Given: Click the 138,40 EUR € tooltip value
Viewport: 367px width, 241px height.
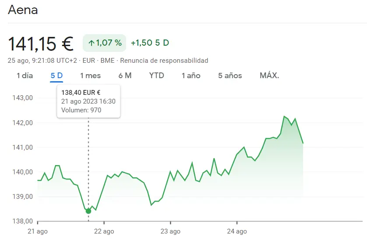Looking at the screenshot, I should click(81, 93).
